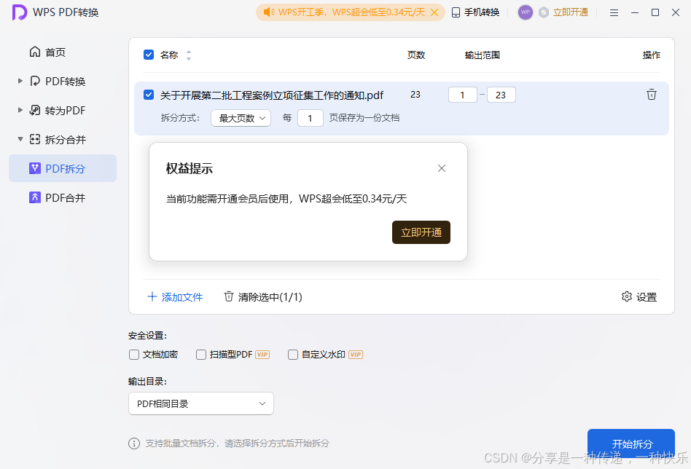The height and width of the screenshot is (469, 691).
Task: Edit pages-per-document number field
Action: click(311, 118)
